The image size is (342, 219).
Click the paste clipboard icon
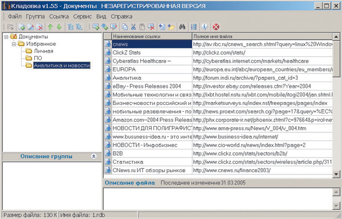pyautogui.click(x=142, y=27)
